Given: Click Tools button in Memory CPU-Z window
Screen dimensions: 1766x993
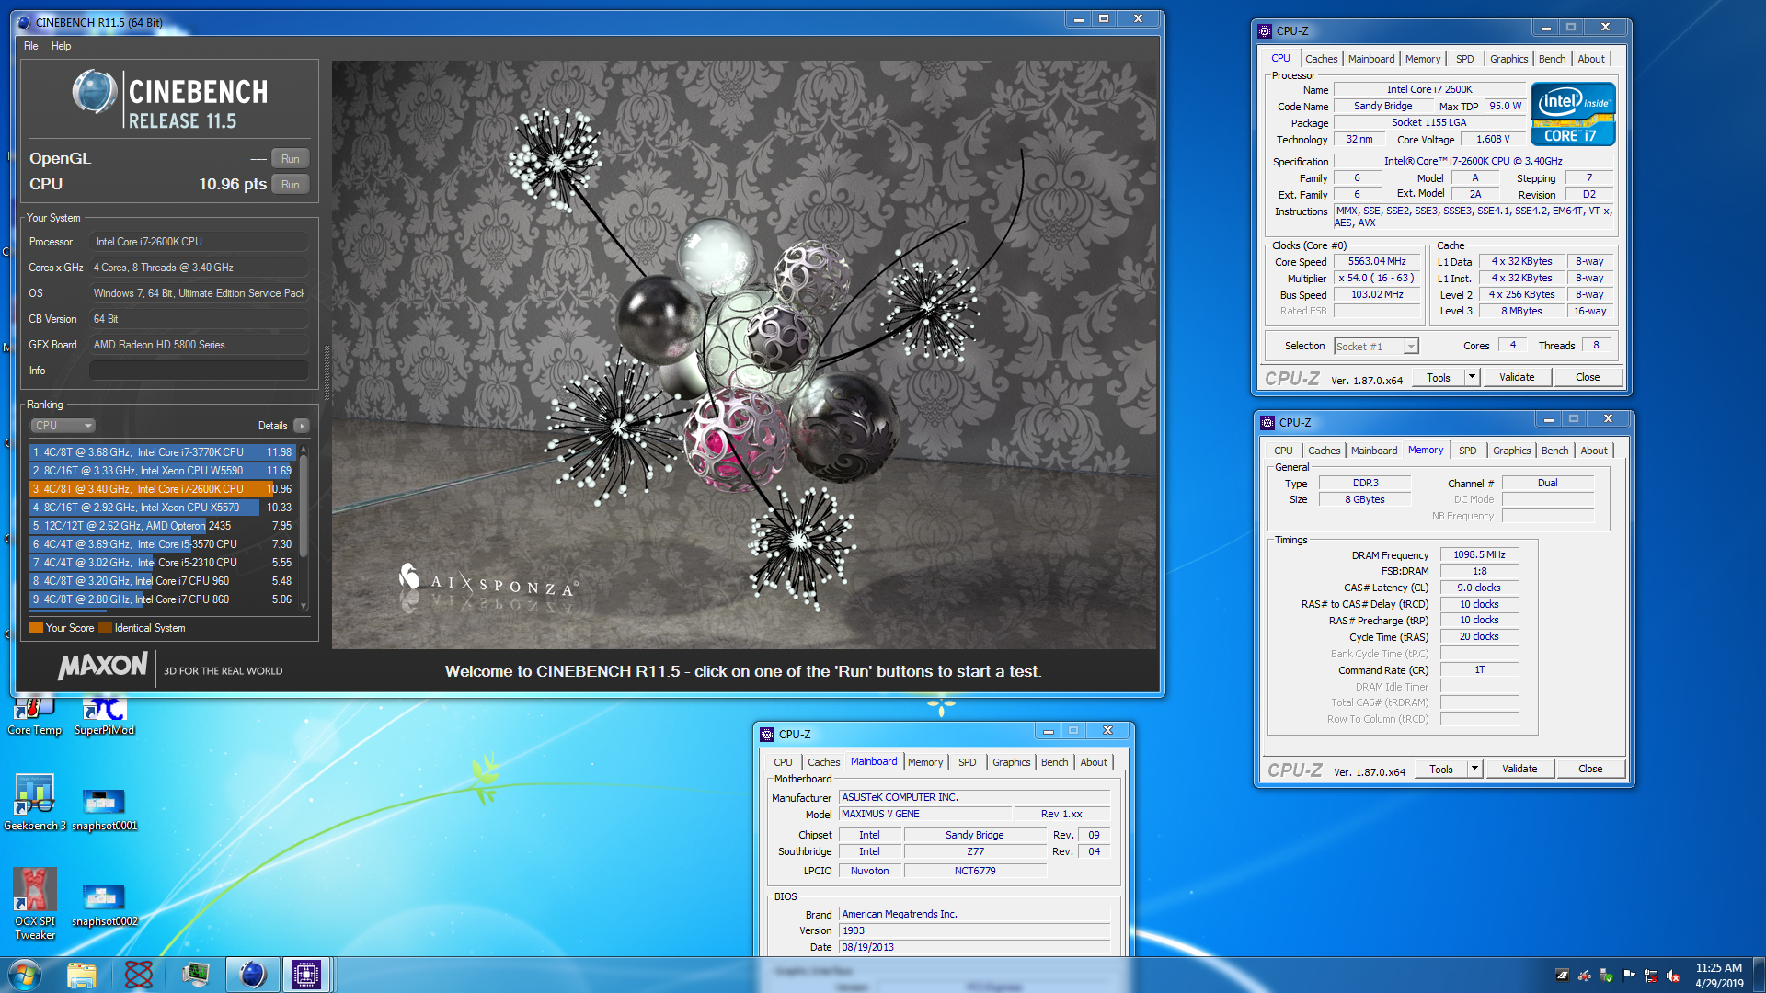Looking at the screenshot, I should (1440, 770).
